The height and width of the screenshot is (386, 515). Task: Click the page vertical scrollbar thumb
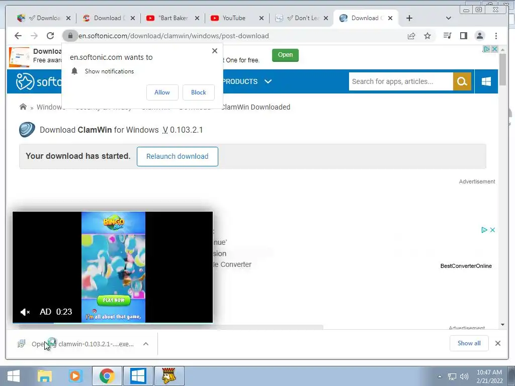tap(502, 69)
